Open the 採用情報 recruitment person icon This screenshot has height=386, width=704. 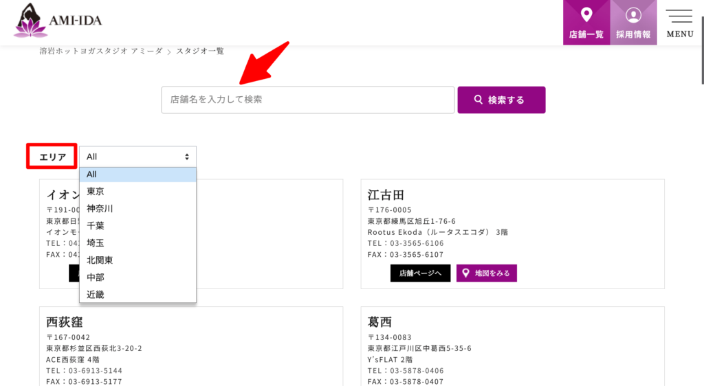click(x=633, y=15)
